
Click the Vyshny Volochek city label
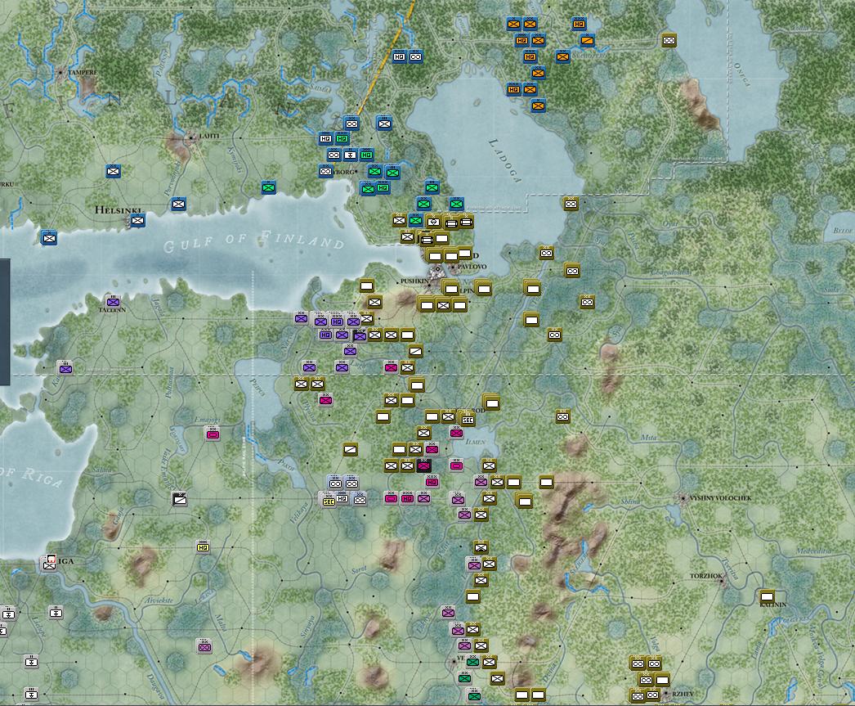[720, 498]
